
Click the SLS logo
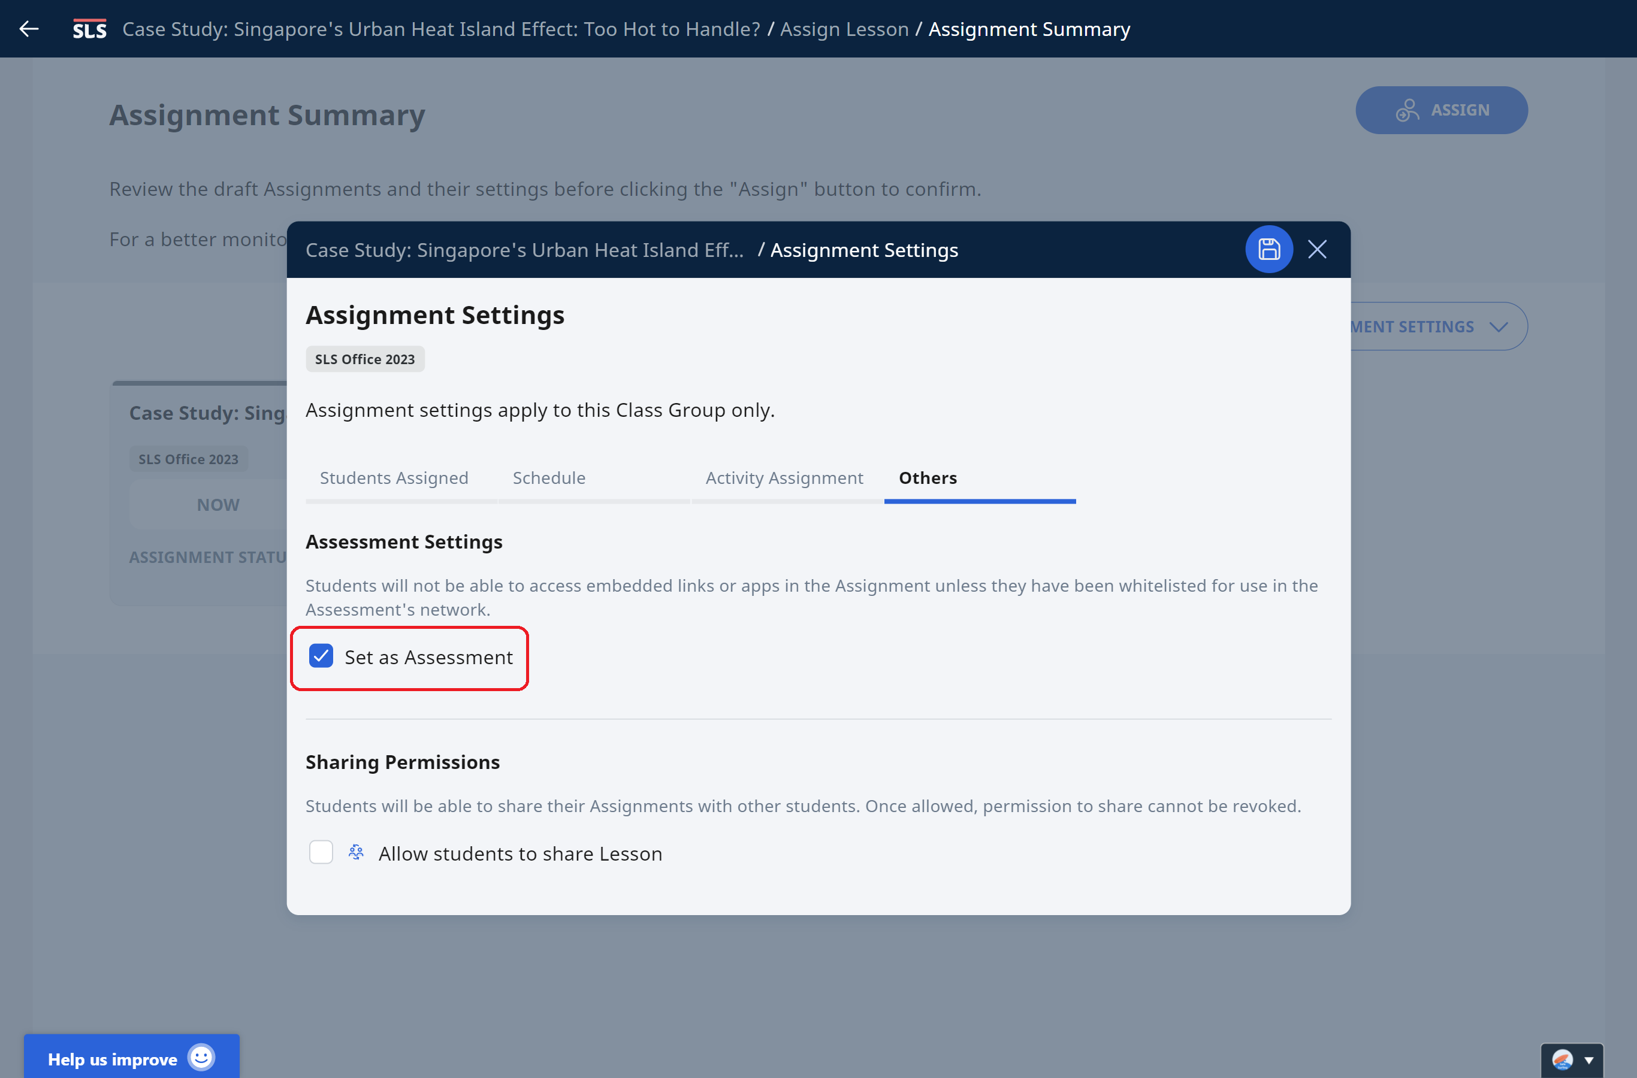pos(89,29)
